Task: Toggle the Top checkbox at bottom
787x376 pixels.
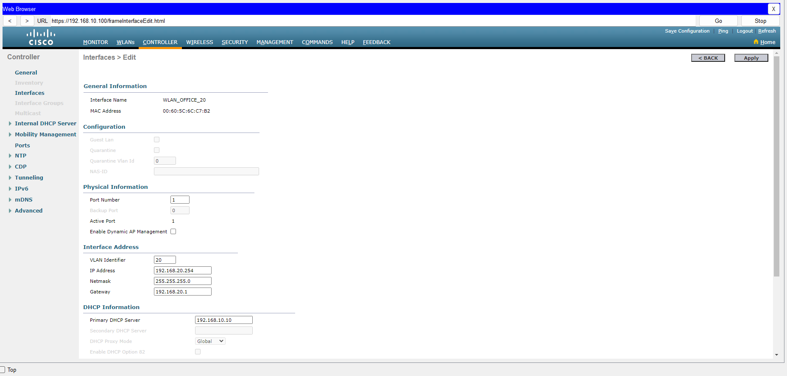Action: (3, 370)
